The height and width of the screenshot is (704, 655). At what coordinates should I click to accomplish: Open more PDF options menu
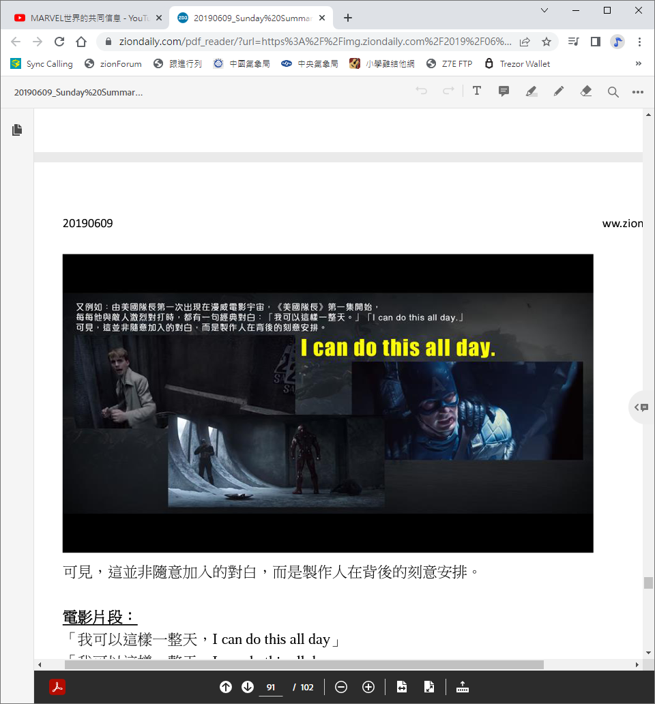[638, 92]
